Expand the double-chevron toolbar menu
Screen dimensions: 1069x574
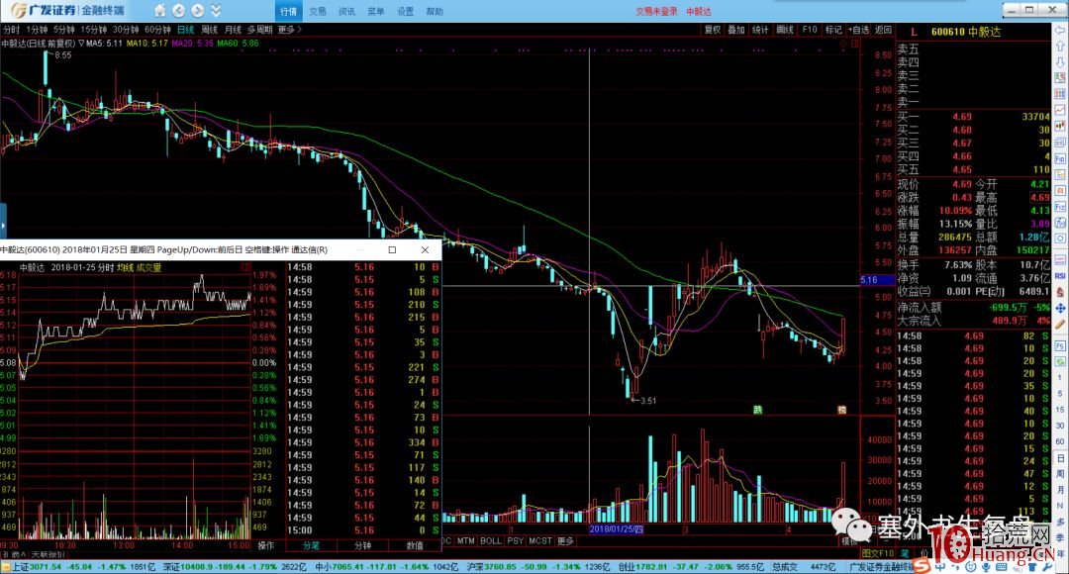[x=216, y=11]
